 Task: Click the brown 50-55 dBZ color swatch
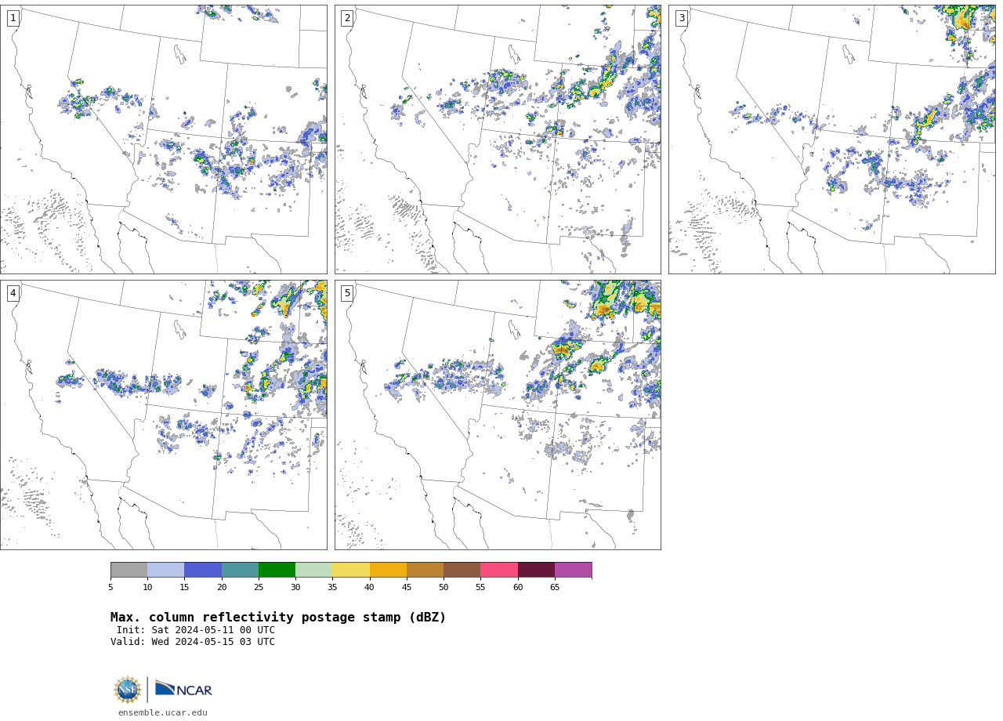pos(462,570)
